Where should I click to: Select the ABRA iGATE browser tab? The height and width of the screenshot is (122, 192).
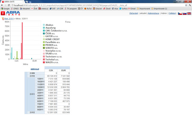coord(13,2)
